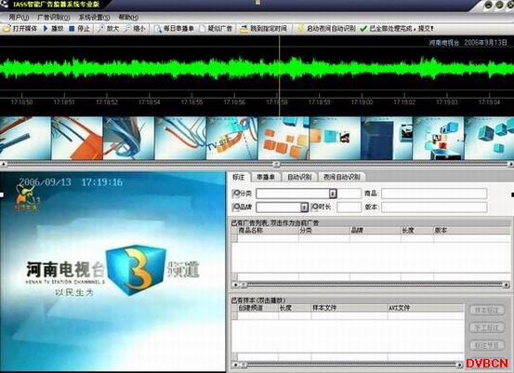
Task: Click the thumbnail strip scrollbar handle
Action: tap(276, 164)
